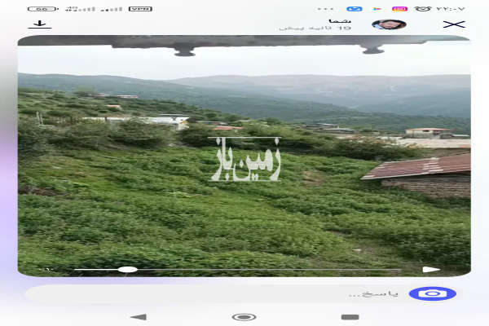Open recent apps with the square button
Viewport: 489px width, 326px height.
(x=350, y=316)
